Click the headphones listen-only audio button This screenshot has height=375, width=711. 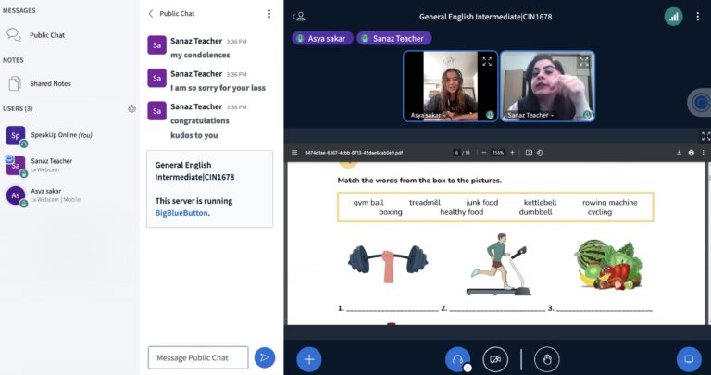pyautogui.click(x=457, y=358)
